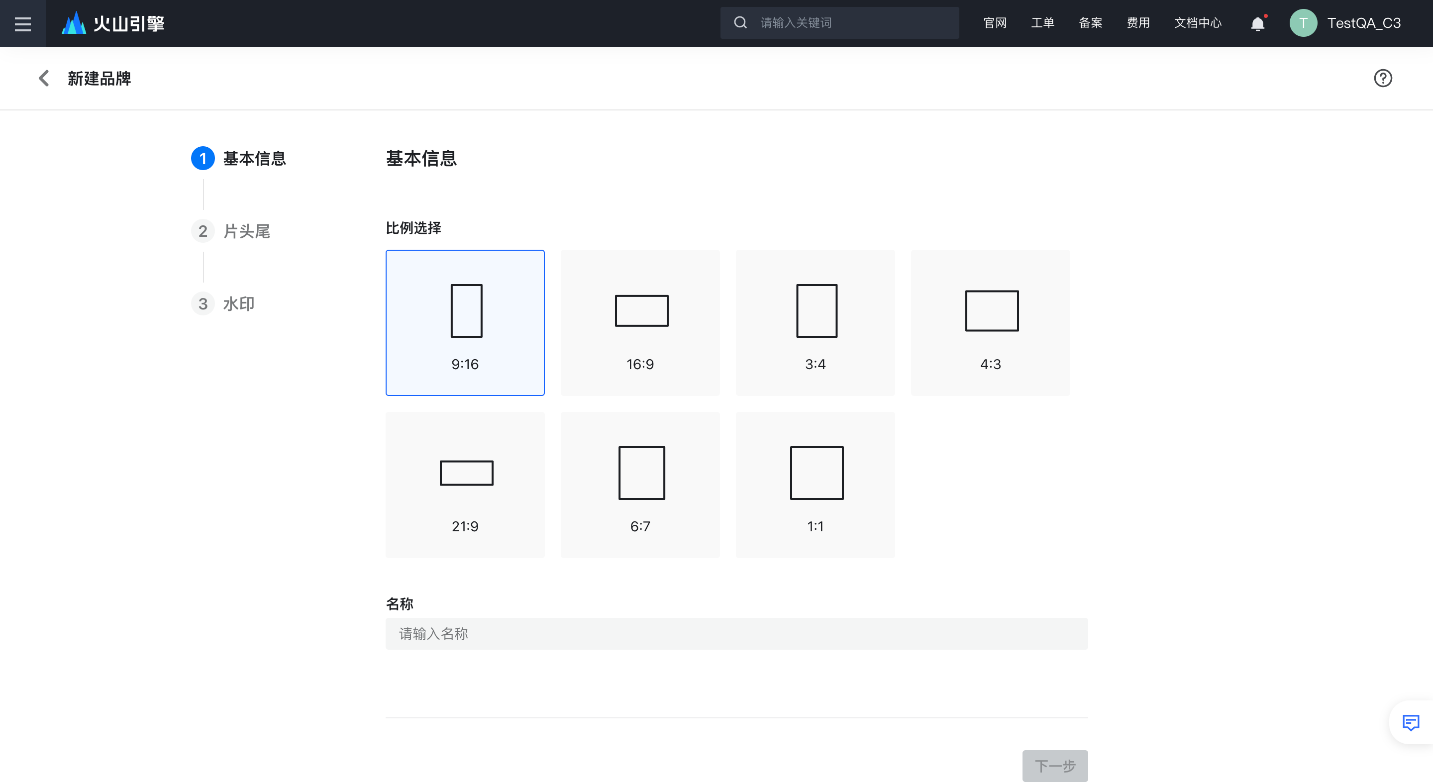Choose the 4:3 aspect ratio

coord(990,322)
